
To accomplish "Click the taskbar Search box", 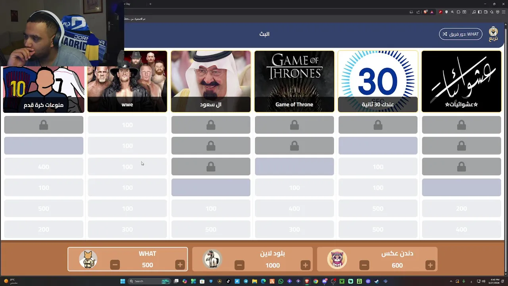I will pyautogui.click(x=149, y=281).
